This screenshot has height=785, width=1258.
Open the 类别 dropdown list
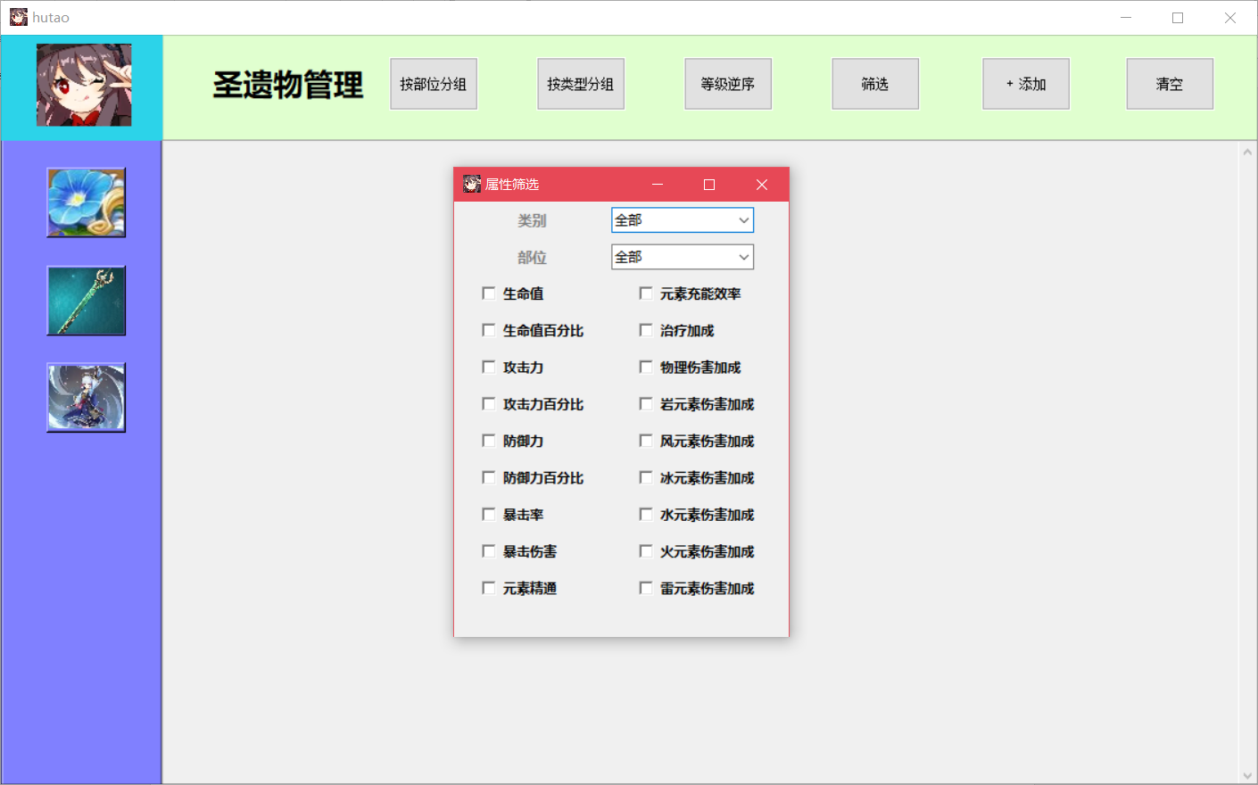[x=683, y=220]
